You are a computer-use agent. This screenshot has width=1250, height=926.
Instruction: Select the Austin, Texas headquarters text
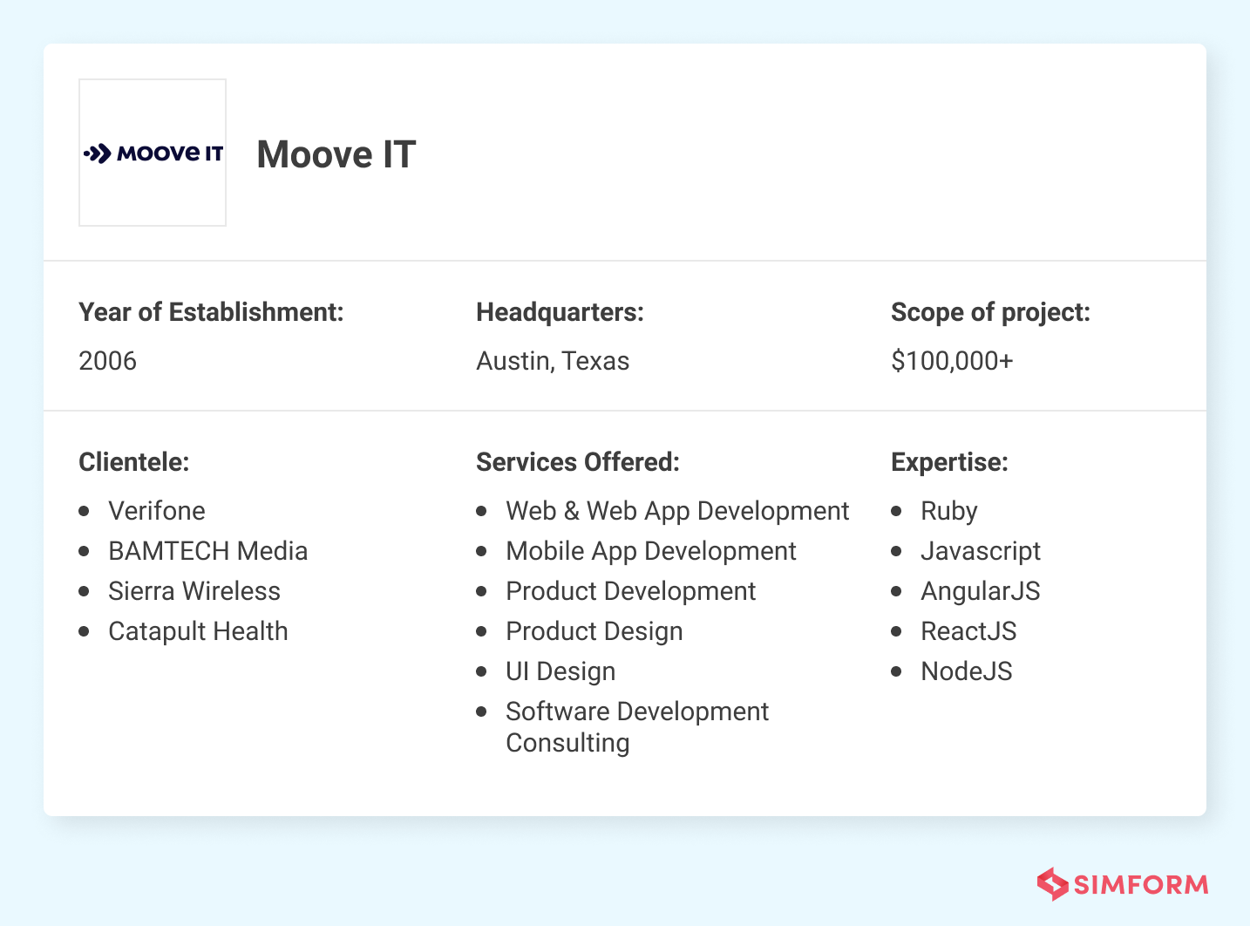coord(553,361)
